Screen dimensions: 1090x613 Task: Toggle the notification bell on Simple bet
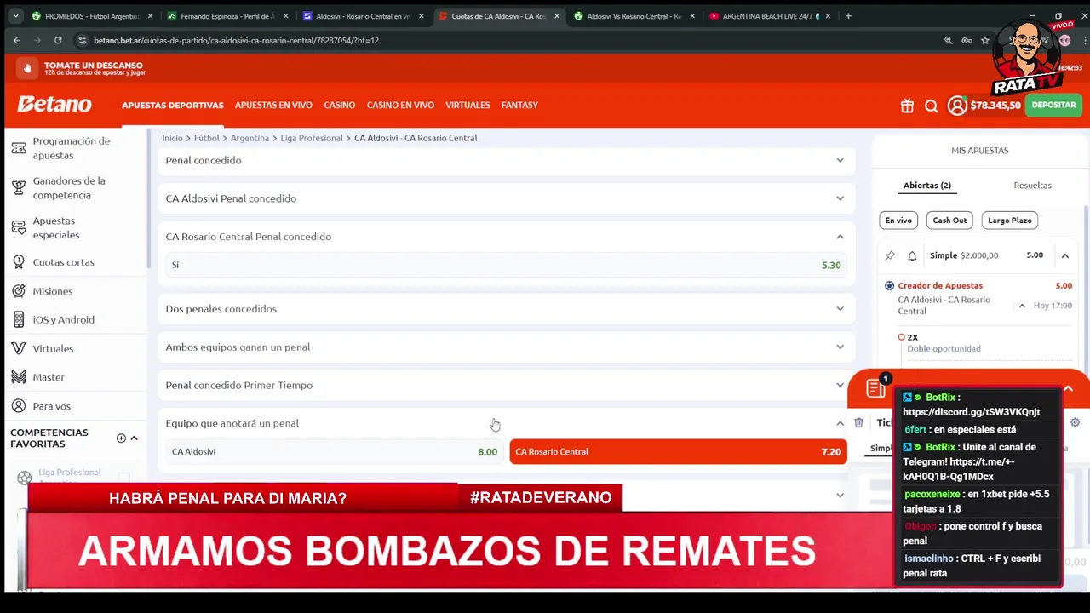[x=912, y=255]
